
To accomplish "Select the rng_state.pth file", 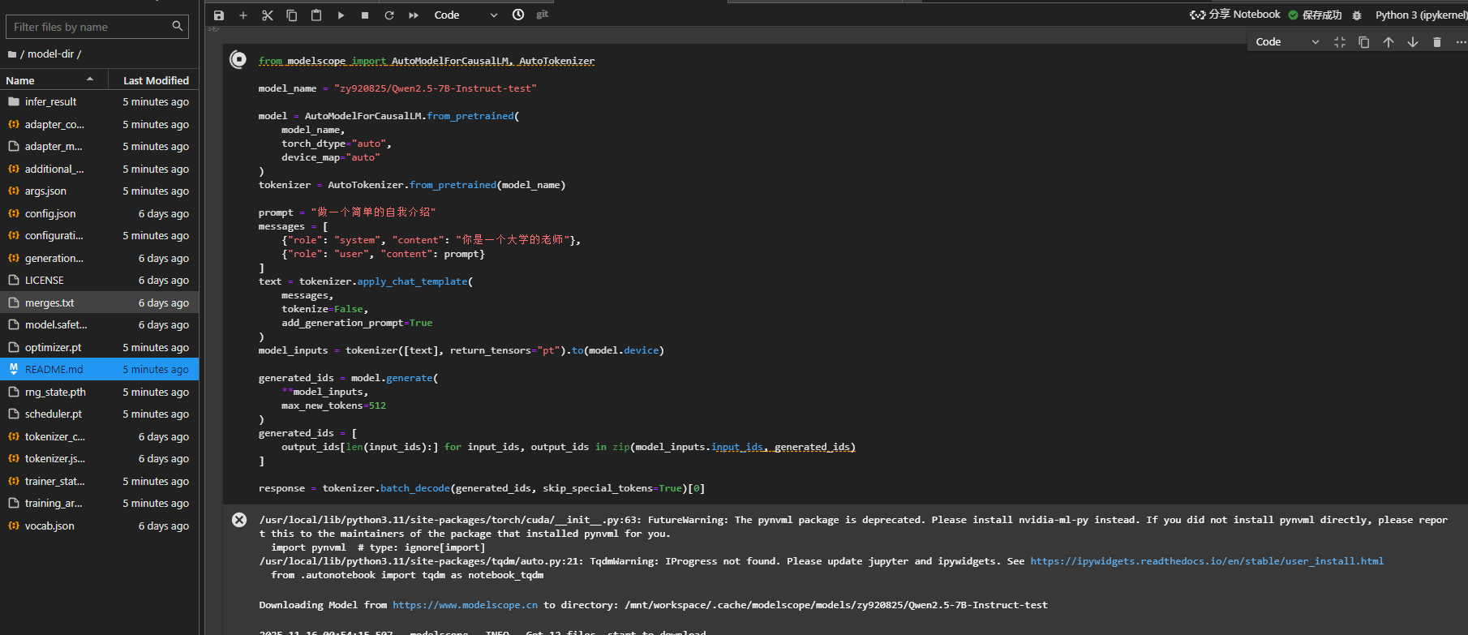I will click(x=99, y=392).
